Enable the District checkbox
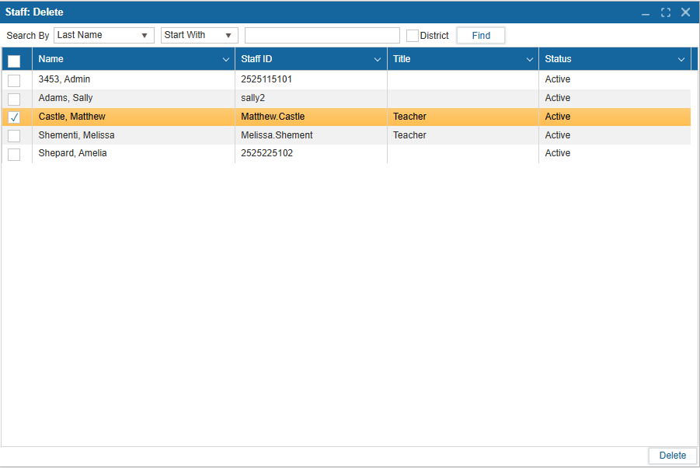The image size is (700, 468). point(413,36)
